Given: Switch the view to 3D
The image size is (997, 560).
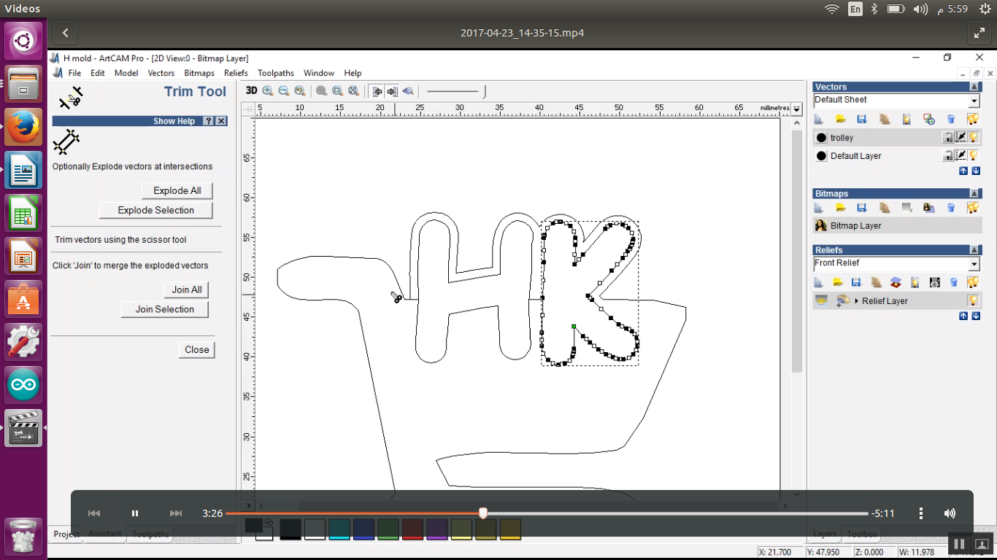Looking at the screenshot, I should (251, 90).
